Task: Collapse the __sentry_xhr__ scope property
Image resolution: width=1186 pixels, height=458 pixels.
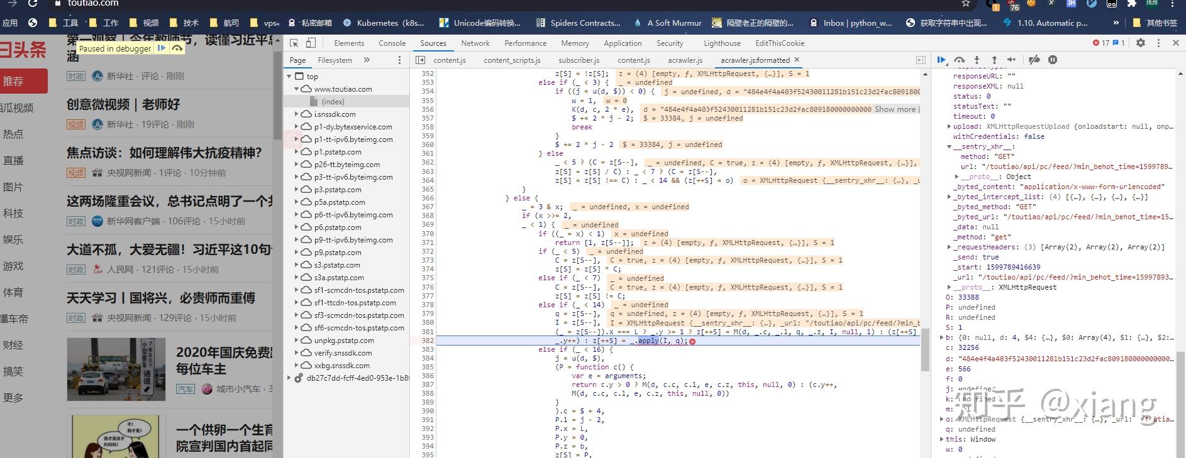Action: click(x=950, y=146)
